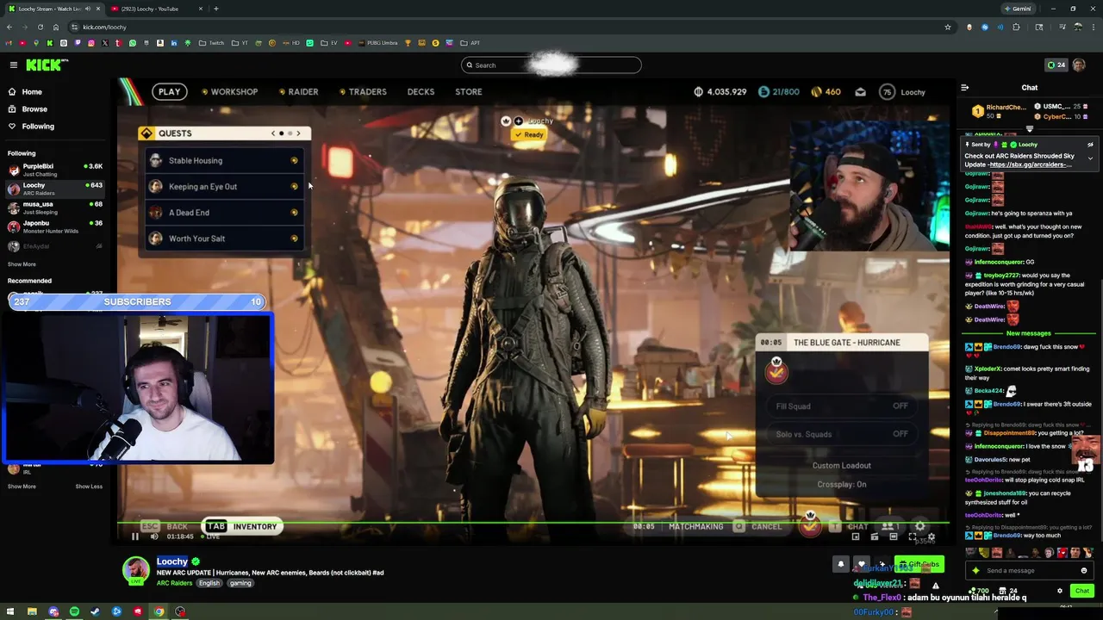The height and width of the screenshot is (620, 1103).
Task: Collapse Recommended list with Show Less
Action: [x=89, y=487]
